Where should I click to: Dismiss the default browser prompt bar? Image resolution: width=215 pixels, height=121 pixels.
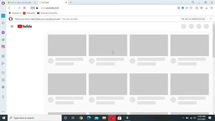pyautogui.click(x=211, y=19)
